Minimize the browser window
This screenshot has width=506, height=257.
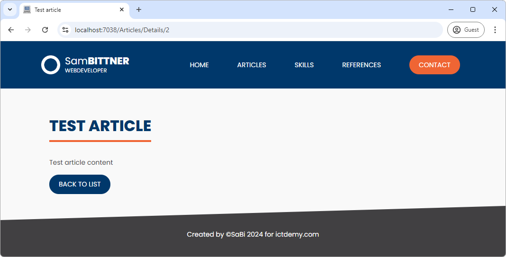[x=451, y=9]
